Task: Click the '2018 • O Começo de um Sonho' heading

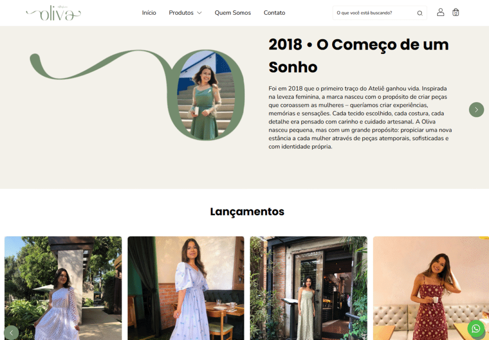Action: pyautogui.click(x=359, y=56)
